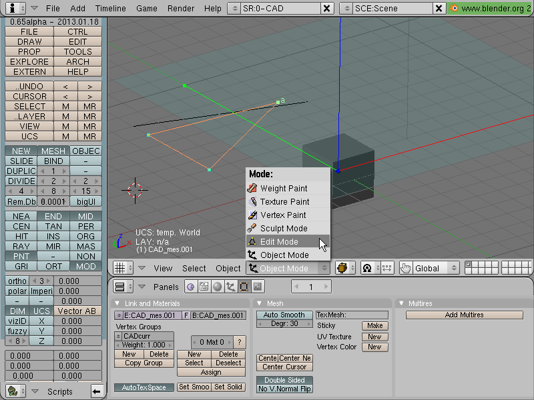This screenshot has width=534, height=400.
Task: Open the 3D view window type grid icon
Action: point(120,268)
